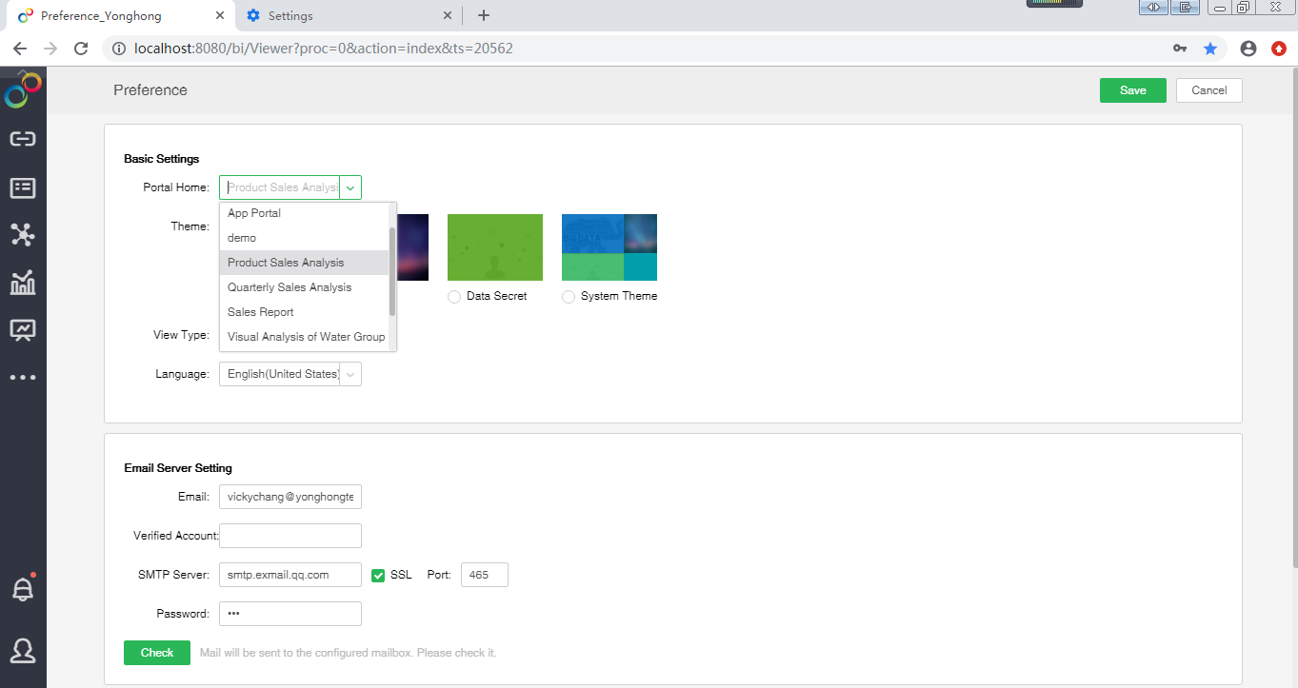
Task: Open the data connection link icon
Action: point(23,139)
